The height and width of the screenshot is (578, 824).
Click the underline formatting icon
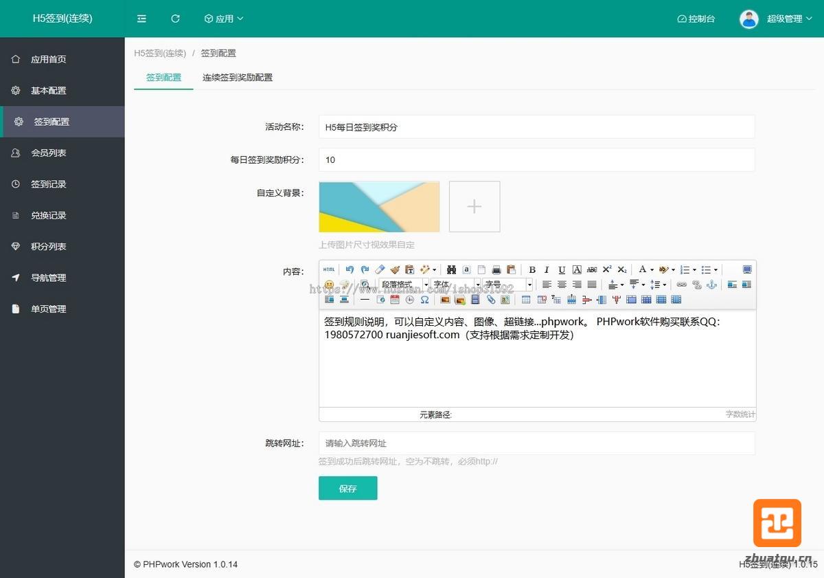click(562, 270)
